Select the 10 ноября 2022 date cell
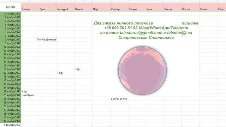The image size is (226, 127). (11, 47)
